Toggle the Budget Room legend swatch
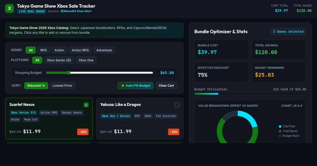The image size is (317, 166). click(280, 136)
